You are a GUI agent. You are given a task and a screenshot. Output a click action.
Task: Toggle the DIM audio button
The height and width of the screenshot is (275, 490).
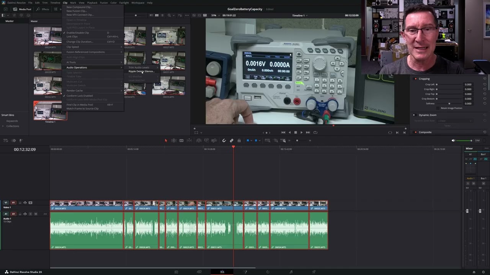(x=477, y=141)
